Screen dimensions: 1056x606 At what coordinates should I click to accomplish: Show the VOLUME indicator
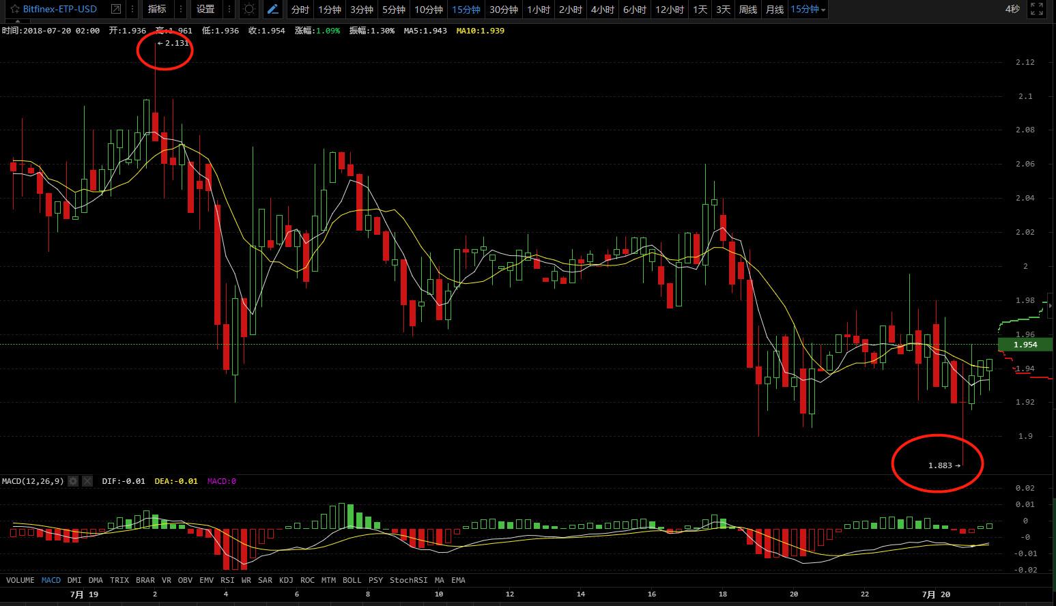20,580
